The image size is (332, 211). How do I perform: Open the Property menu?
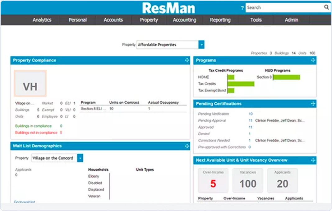coord(149,20)
